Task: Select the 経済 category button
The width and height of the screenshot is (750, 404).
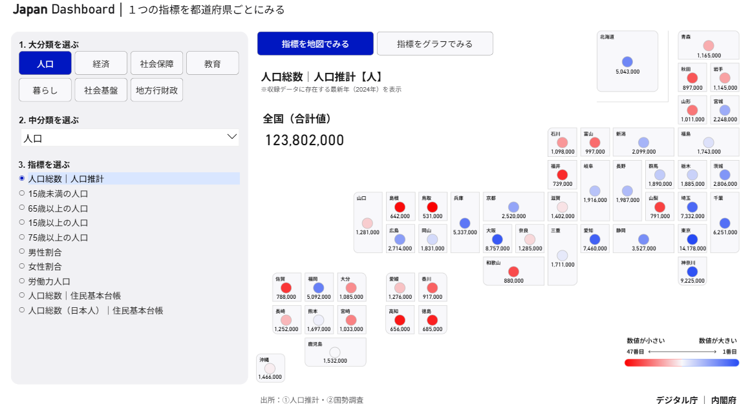Action: [x=100, y=63]
